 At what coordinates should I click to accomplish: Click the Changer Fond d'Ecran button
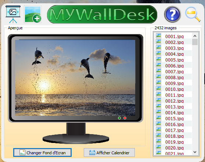coord(42,152)
